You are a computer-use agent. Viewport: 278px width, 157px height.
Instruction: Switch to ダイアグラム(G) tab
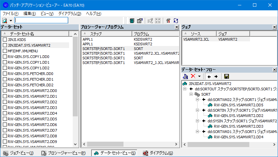tap(158, 153)
